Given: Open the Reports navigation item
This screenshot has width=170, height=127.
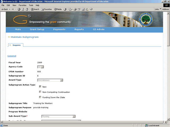Looking at the screenshot, I should point(79,29).
